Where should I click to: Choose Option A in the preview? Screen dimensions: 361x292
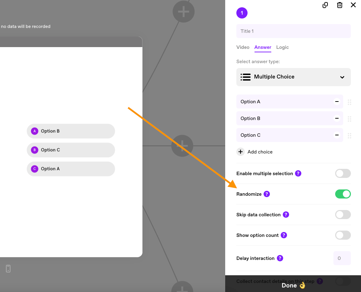[71, 169]
